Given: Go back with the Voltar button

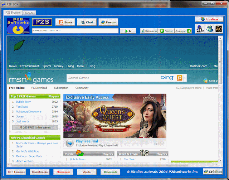Looking at the screenshot, I should (x=166, y=31).
